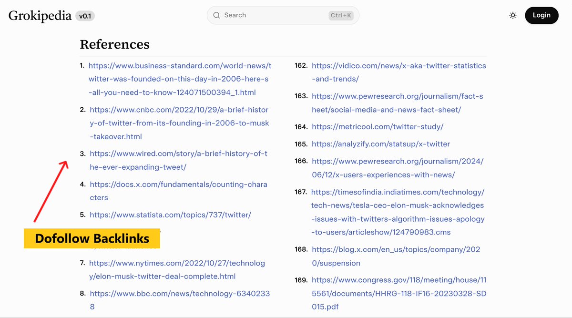The height and width of the screenshot is (318, 572).
Task: Toggle light/dark theme with the sun icon
Action: (x=513, y=15)
